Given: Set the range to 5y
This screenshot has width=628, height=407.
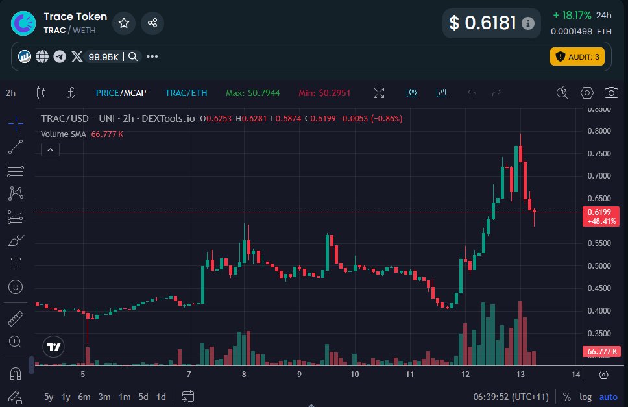Looking at the screenshot, I should [x=49, y=397].
